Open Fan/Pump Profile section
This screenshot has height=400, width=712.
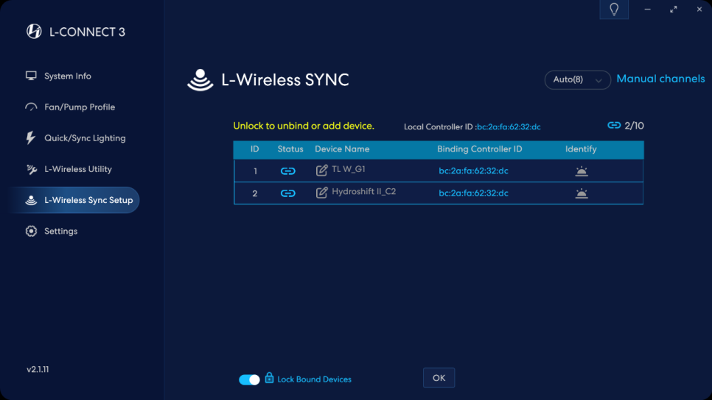pyautogui.click(x=79, y=107)
